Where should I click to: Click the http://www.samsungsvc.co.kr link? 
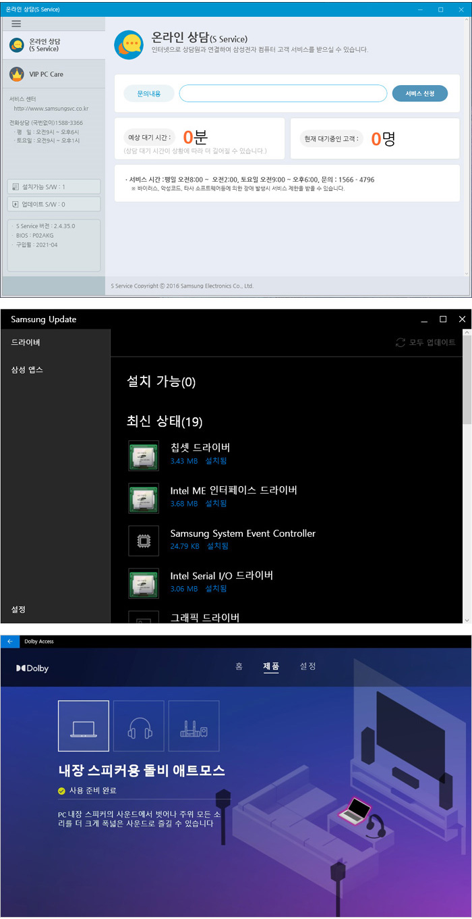tap(51, 108)
